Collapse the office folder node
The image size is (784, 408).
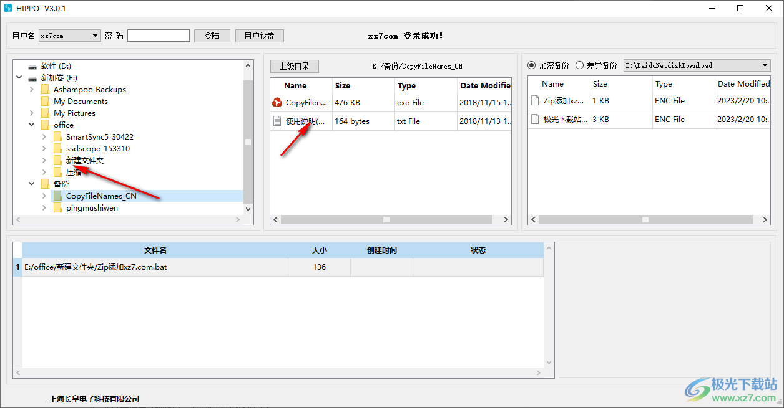31,125
